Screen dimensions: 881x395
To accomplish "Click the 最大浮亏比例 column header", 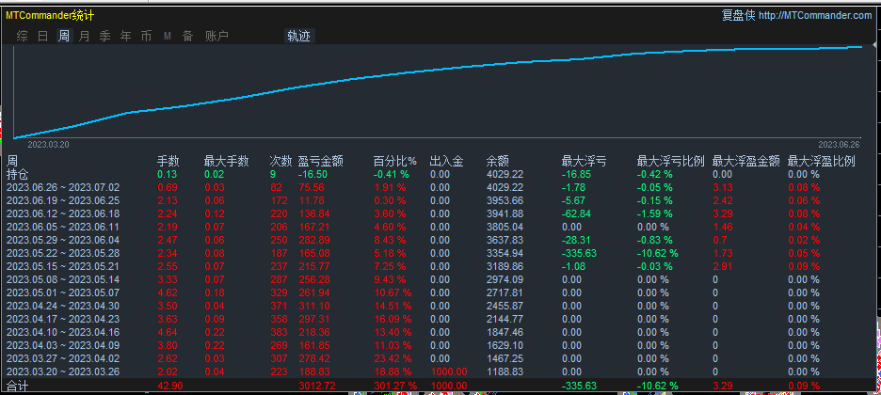I will point(671,162).
